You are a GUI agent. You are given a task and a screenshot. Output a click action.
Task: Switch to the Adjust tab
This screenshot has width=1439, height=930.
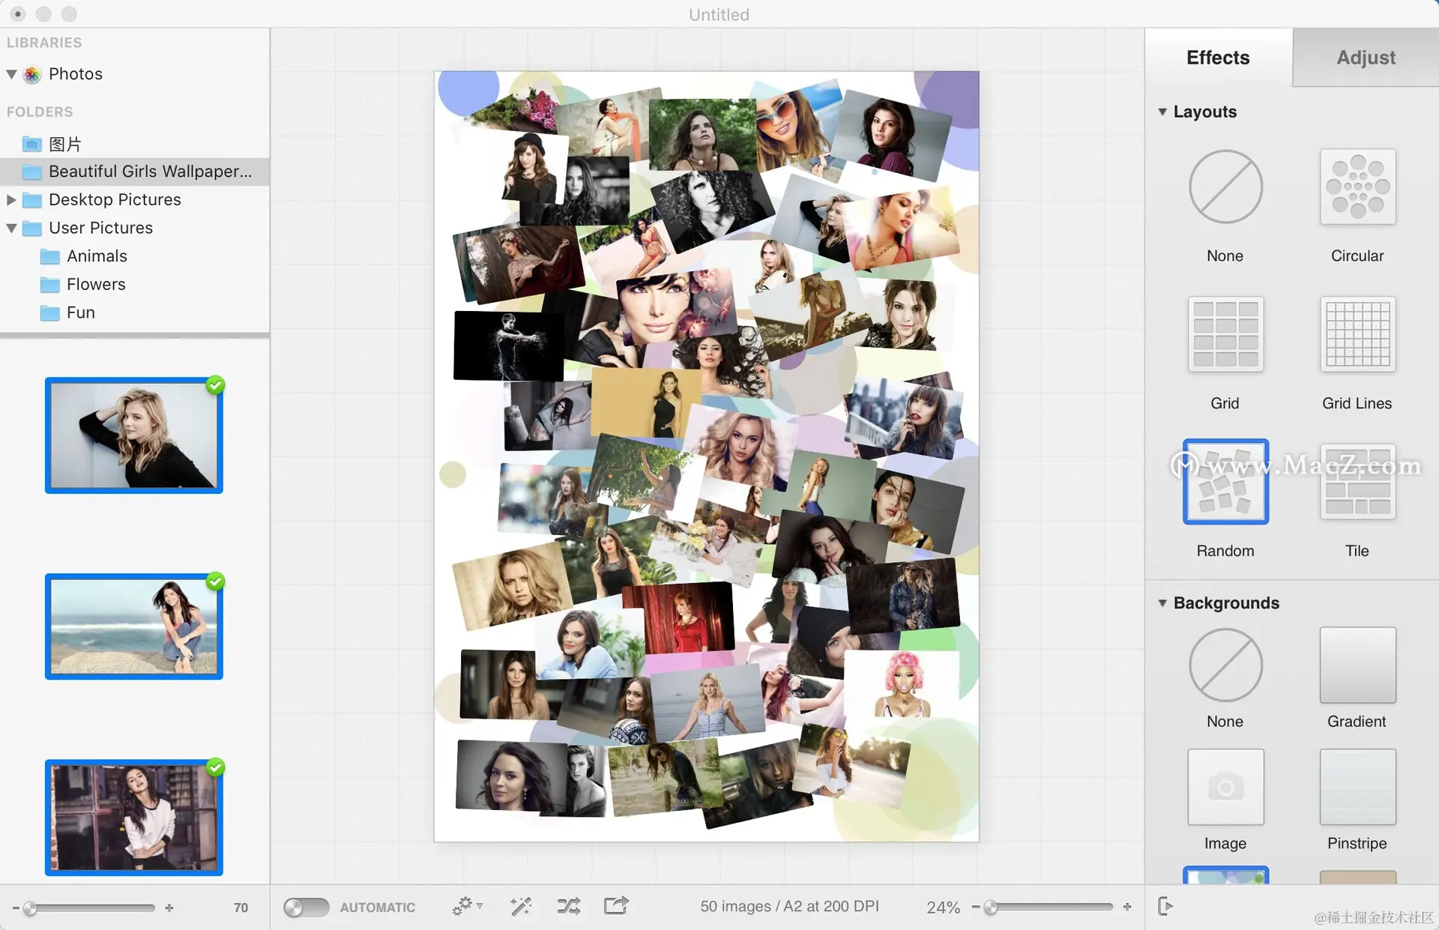1366,58
